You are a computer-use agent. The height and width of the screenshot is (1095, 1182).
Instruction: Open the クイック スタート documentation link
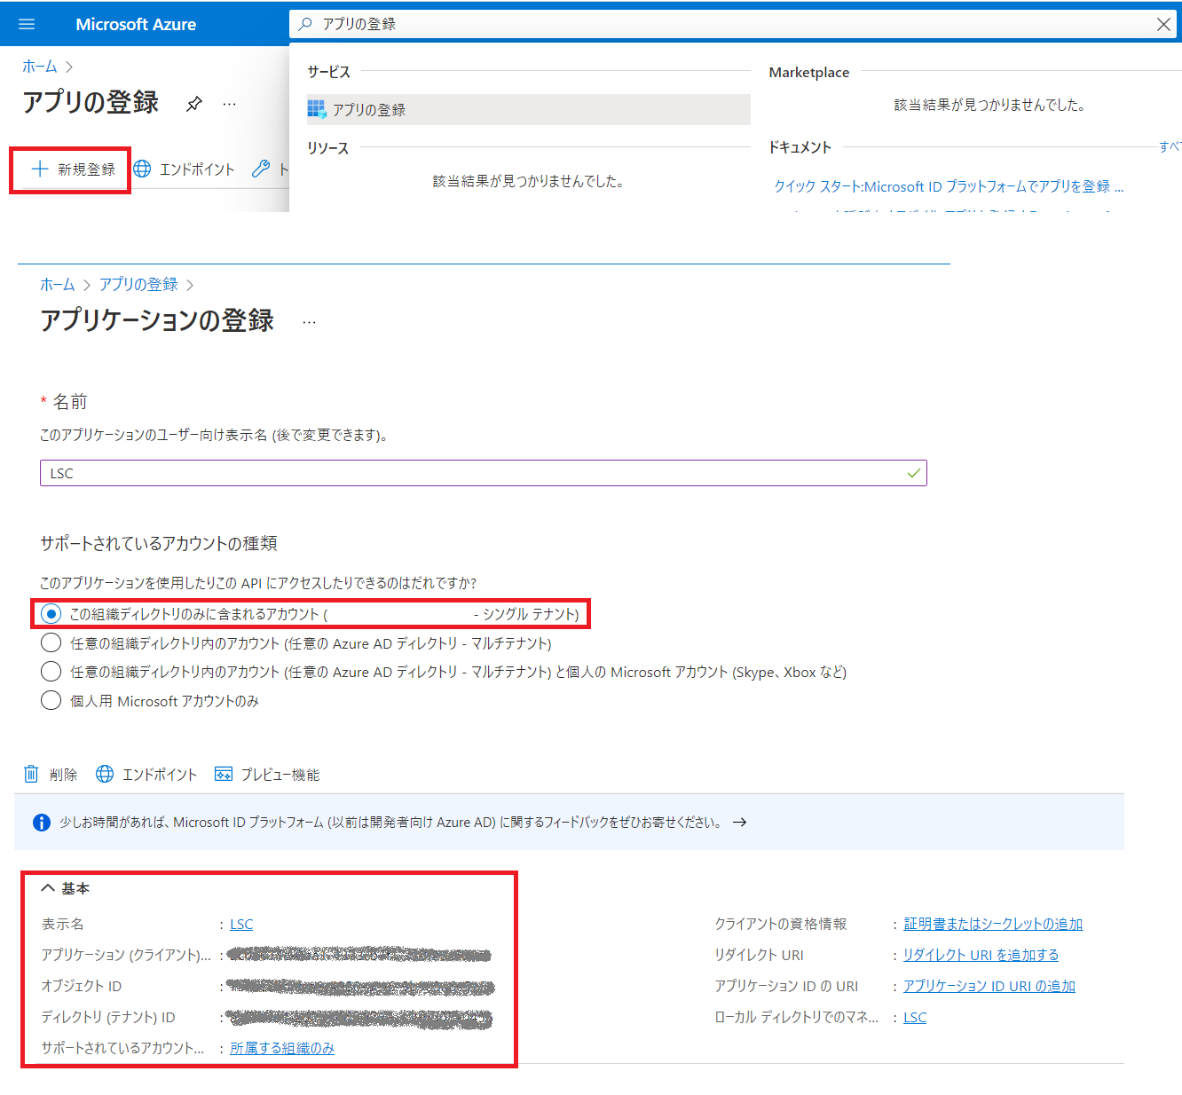click(949, 186)
